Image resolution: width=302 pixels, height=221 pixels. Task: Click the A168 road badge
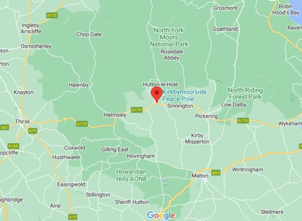pos(13,146)
